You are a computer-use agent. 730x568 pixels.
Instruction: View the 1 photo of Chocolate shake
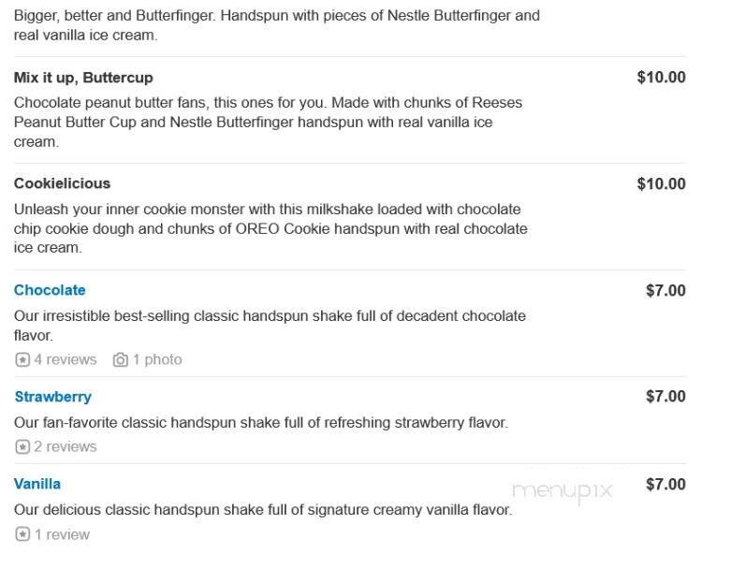pos(156,359)
